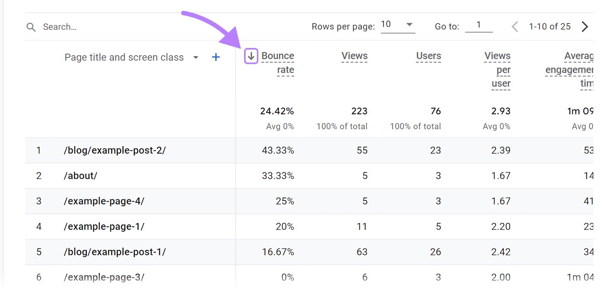Click the dropdown caret on Rows per page

(x=409, y=24)
